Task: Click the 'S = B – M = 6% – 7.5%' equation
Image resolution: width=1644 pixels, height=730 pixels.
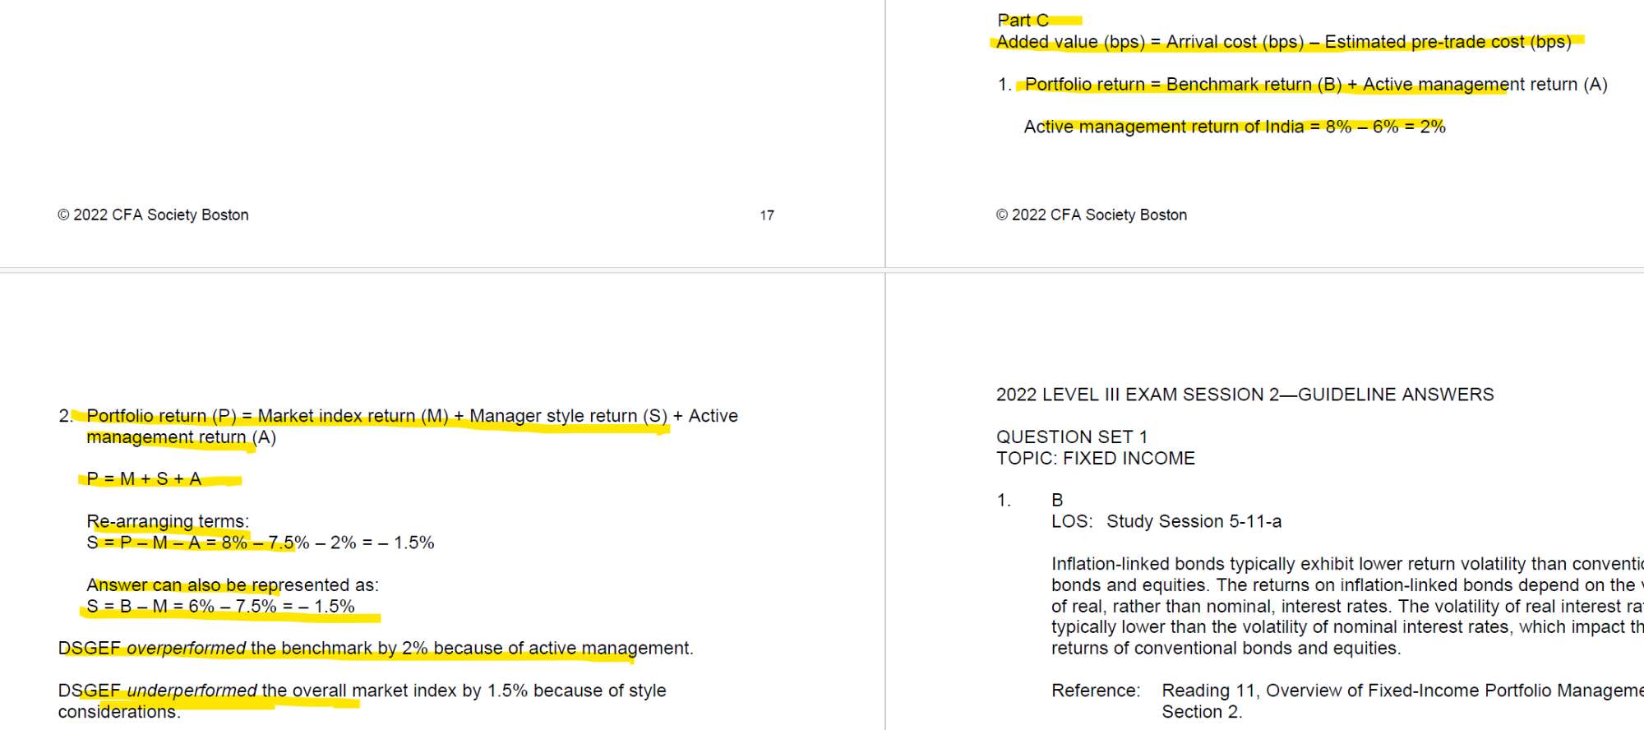Action: (220, 607)
